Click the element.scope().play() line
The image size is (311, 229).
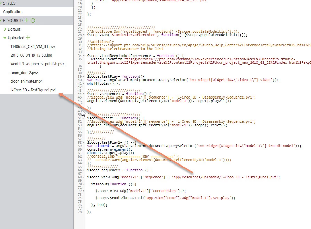point(111,153)
